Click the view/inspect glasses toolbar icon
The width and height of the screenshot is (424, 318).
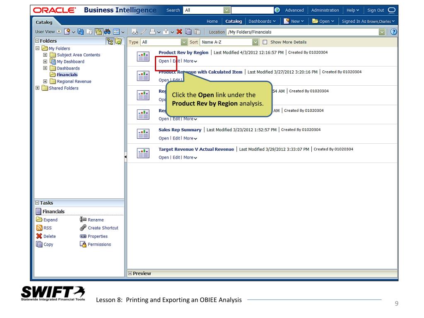point(135,31)
